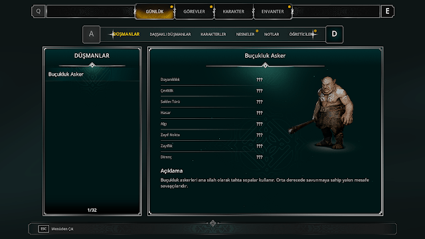Select the DÜŞMANLAR category
Viewport: 425px width, 239px height.
[x=126, y=34]
